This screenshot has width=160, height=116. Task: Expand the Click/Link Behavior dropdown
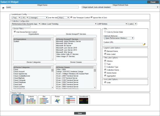point(119,38)
